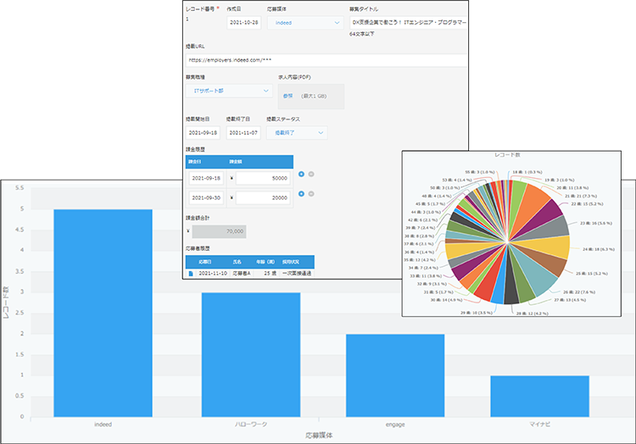Expand the ITサポート部 job type dropdown
Screen dimensions: 636x444
click(229, 91)
